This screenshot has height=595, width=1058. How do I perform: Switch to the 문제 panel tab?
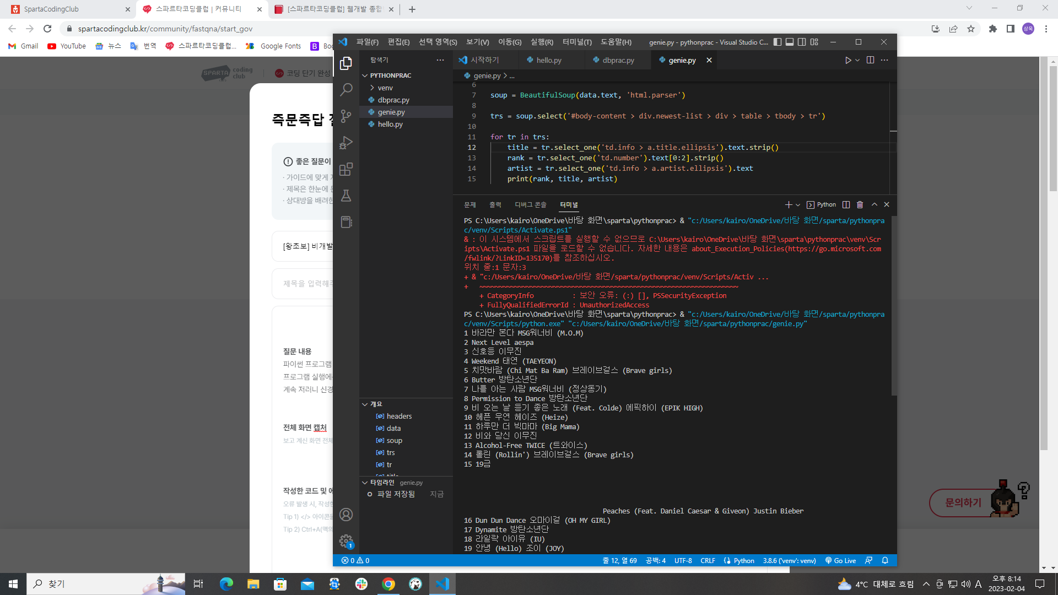click(x=470, y=204)
